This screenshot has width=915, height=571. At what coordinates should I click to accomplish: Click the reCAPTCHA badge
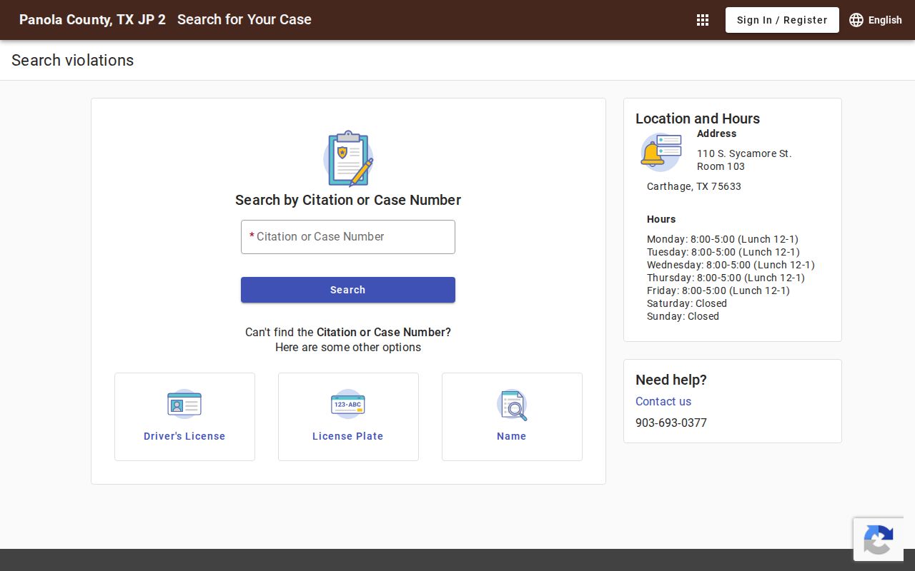pyautogui.click(x=879, y=539)
